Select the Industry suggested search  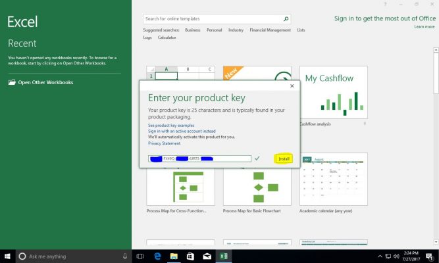pos(236,30)
